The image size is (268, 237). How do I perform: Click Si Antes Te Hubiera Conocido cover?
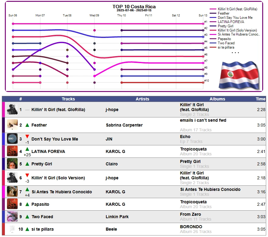(12, 191)
